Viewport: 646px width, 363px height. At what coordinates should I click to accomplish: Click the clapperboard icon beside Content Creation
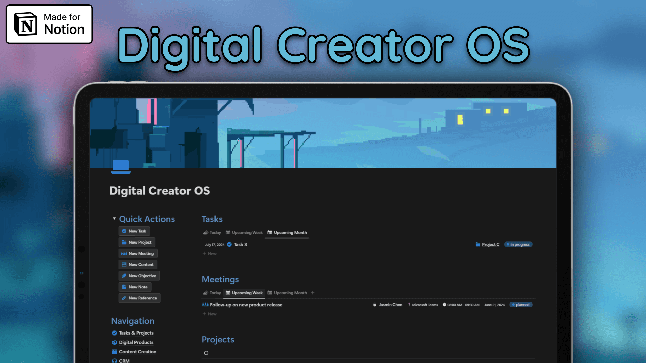pyautogui.click(x=114, y=351)
